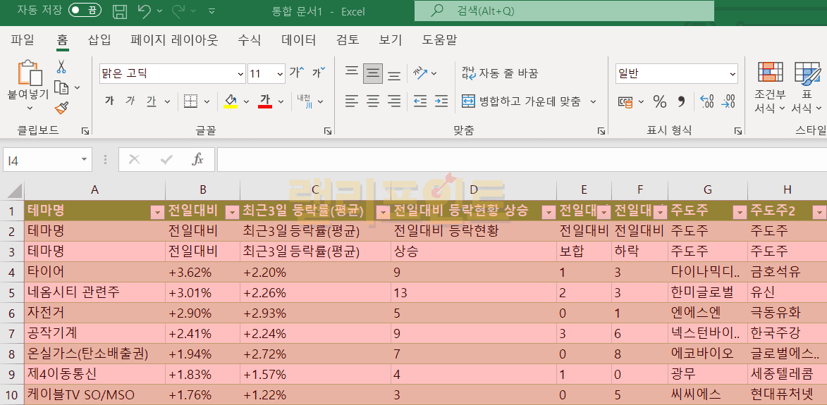
Task: Open the font name dropdown
Action: tap(240, 73)
